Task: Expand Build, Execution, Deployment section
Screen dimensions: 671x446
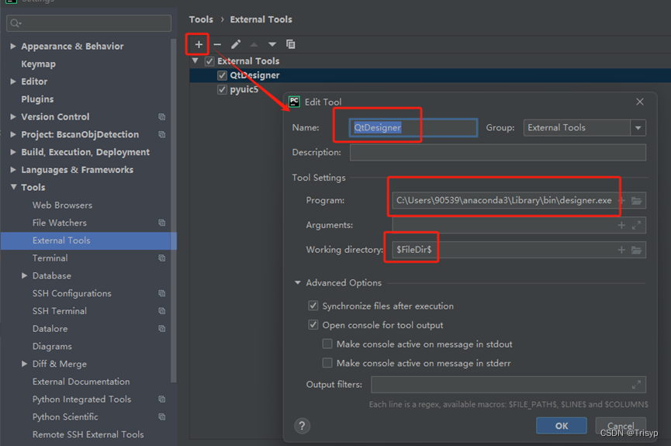Action: click(13, 152)
